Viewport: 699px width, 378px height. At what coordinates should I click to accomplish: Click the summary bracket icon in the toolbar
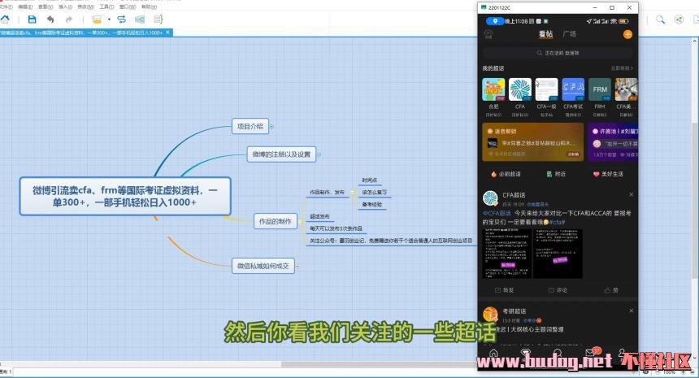pos(158,20)
